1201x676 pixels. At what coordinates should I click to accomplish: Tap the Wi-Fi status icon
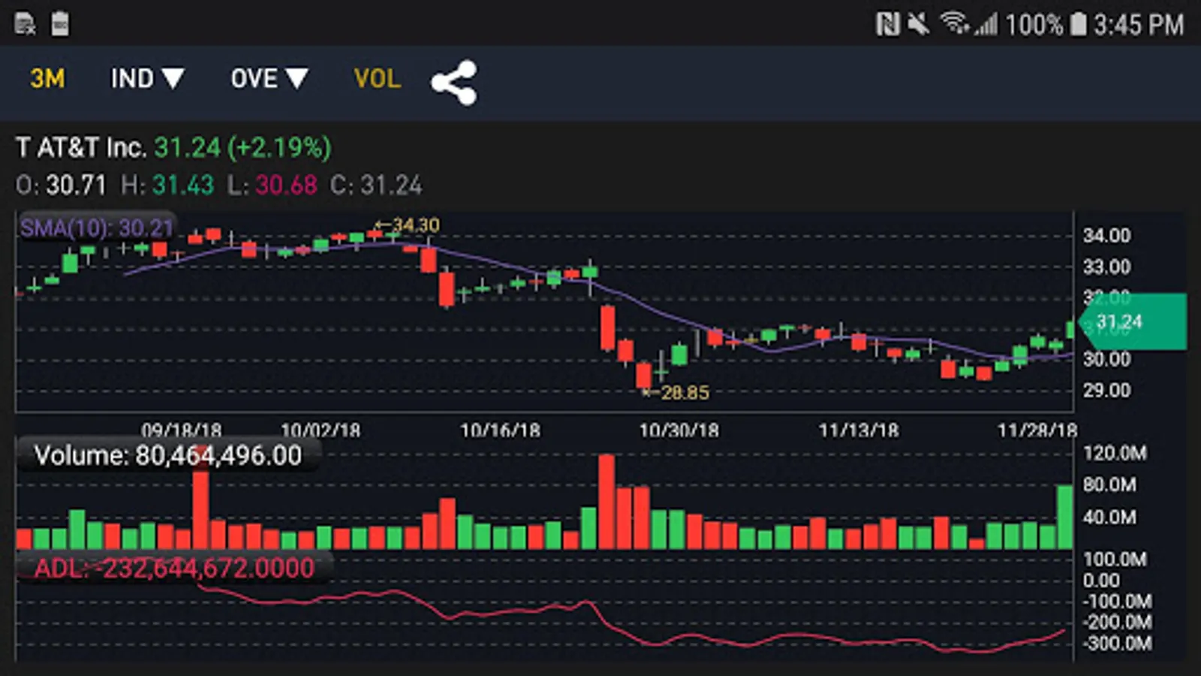[x=955, y=23]
